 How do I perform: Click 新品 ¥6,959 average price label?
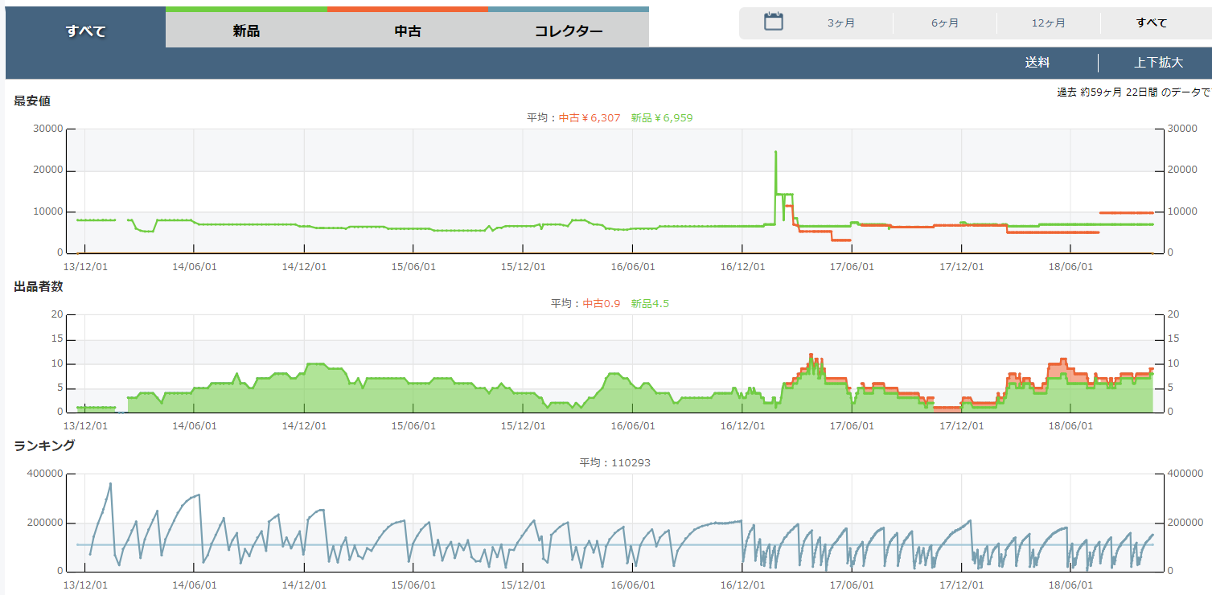point(661,118)
